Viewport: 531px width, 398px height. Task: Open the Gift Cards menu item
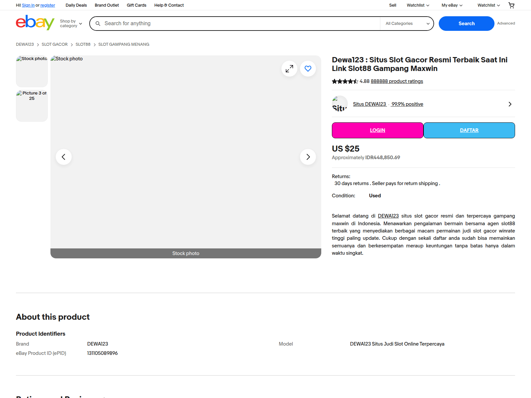click(136, 5)
